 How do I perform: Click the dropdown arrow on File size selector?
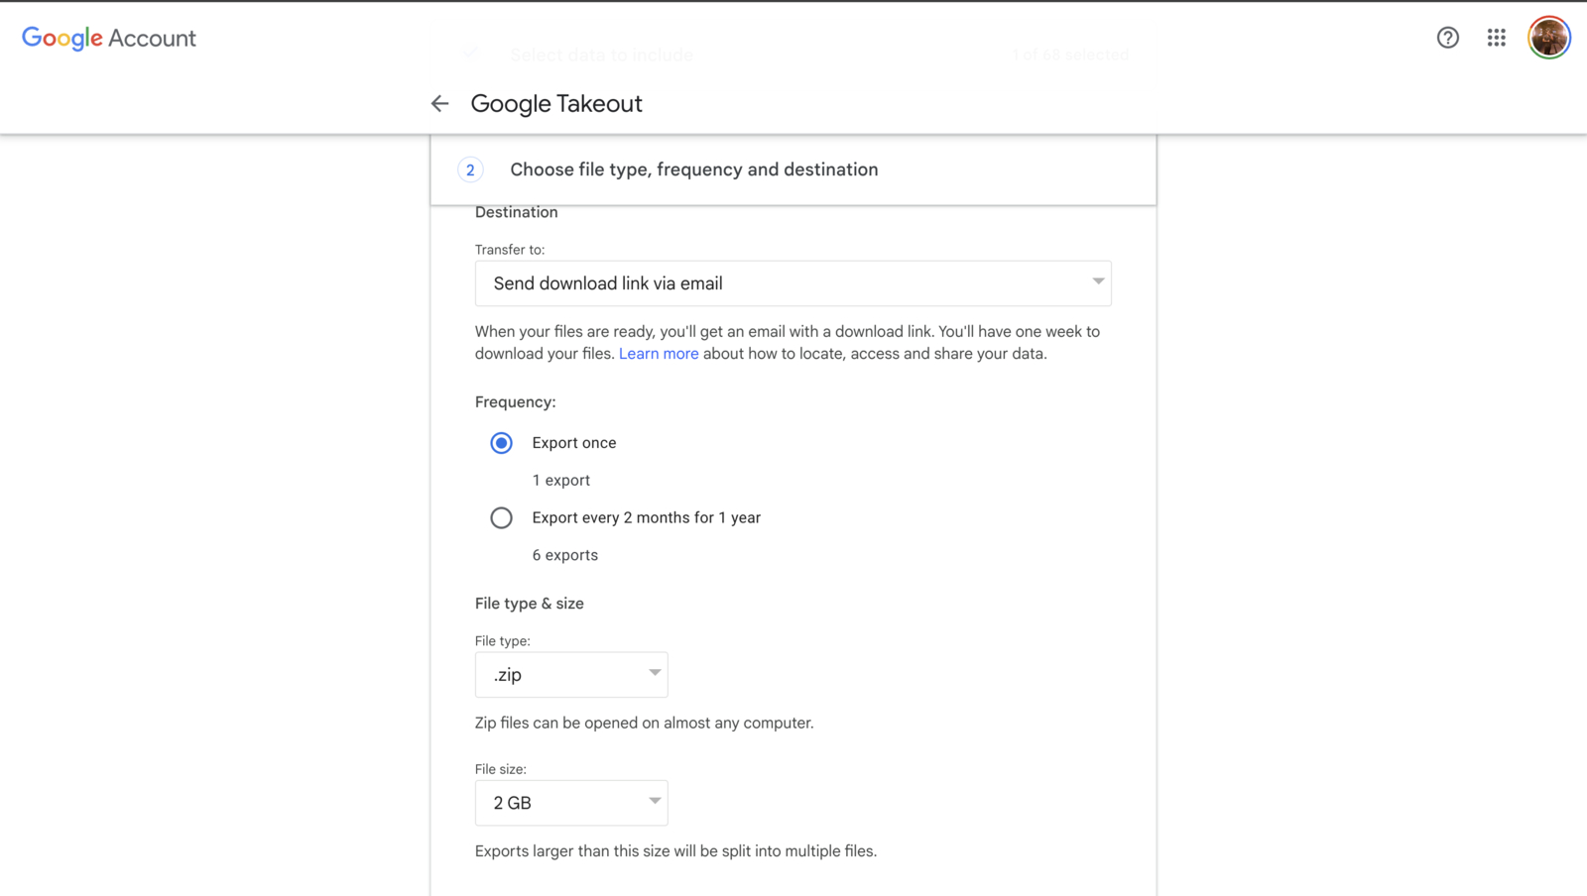pos(655,802)
